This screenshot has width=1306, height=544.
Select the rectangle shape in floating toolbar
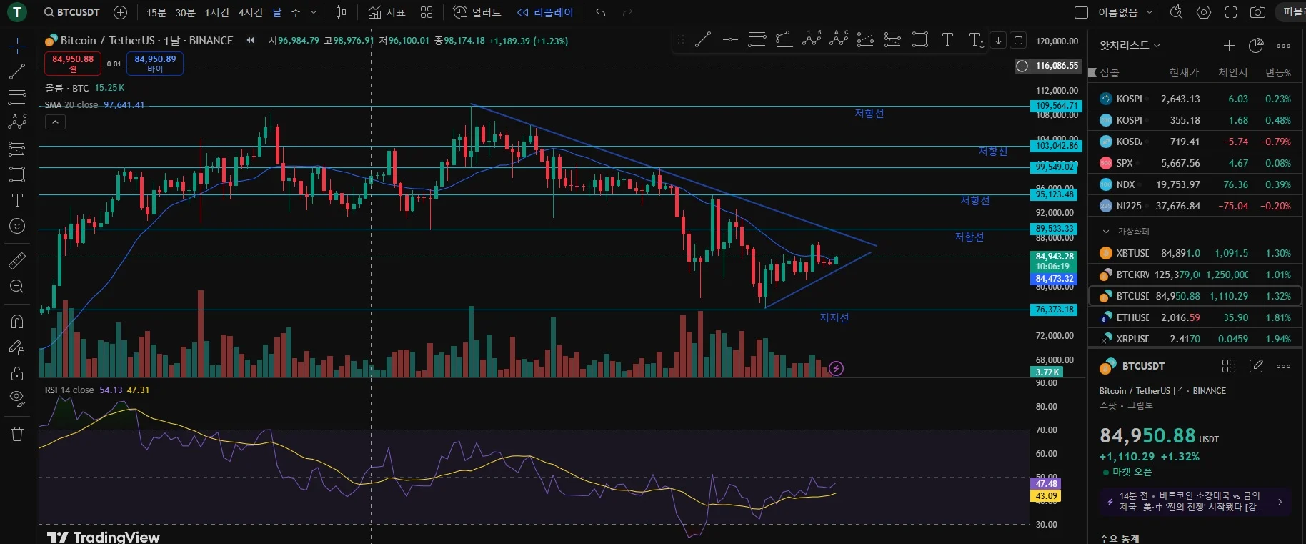[x=920, y=40]
